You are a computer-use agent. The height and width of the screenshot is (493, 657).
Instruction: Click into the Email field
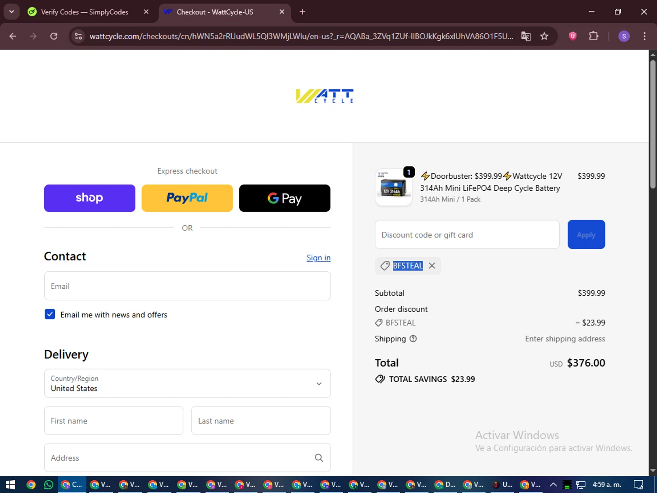point(187,286)
